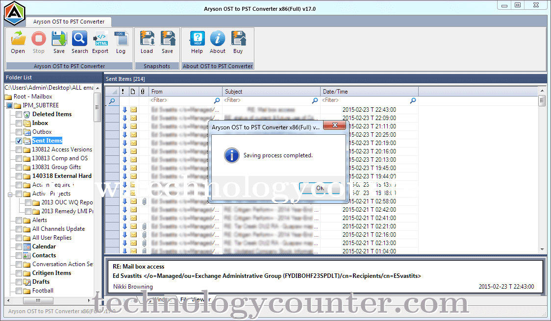This screenshot has height=321, width=551.
Task: Click the From column header
Action: coord(185,92)
